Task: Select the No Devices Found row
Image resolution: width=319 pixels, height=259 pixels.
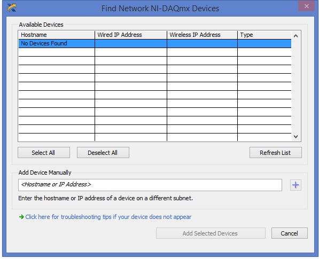Action: [x=155, y=43]
